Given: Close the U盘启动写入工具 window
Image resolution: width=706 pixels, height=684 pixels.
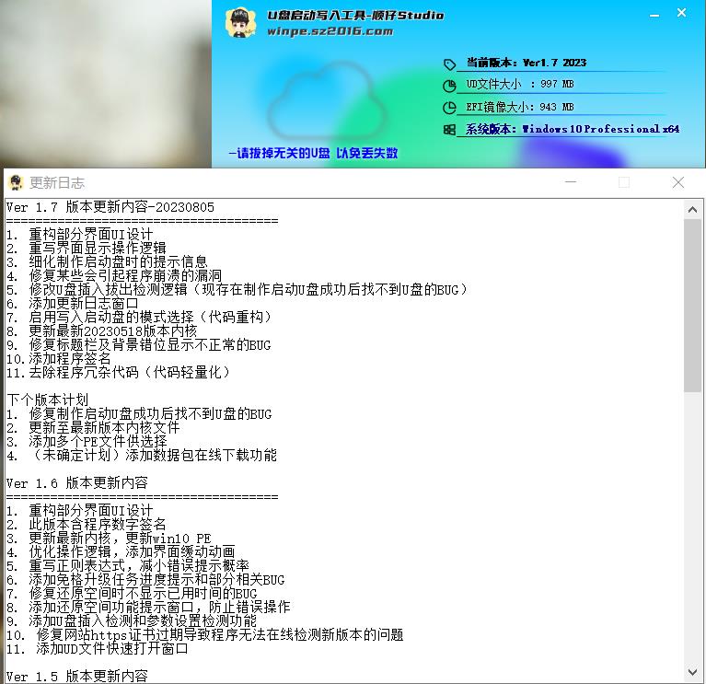Looking at the screenshot, I should [682, 13].
